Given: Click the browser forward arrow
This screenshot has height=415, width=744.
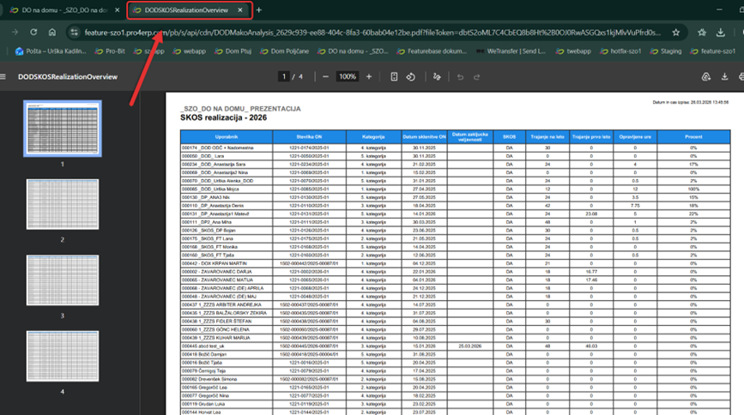Looking at the screenshot, I should point(15,33).
